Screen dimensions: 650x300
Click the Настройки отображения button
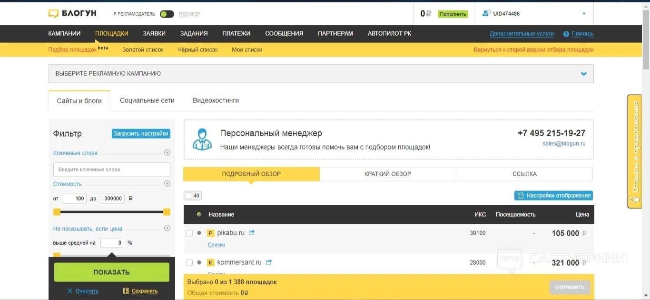[553, 196]
